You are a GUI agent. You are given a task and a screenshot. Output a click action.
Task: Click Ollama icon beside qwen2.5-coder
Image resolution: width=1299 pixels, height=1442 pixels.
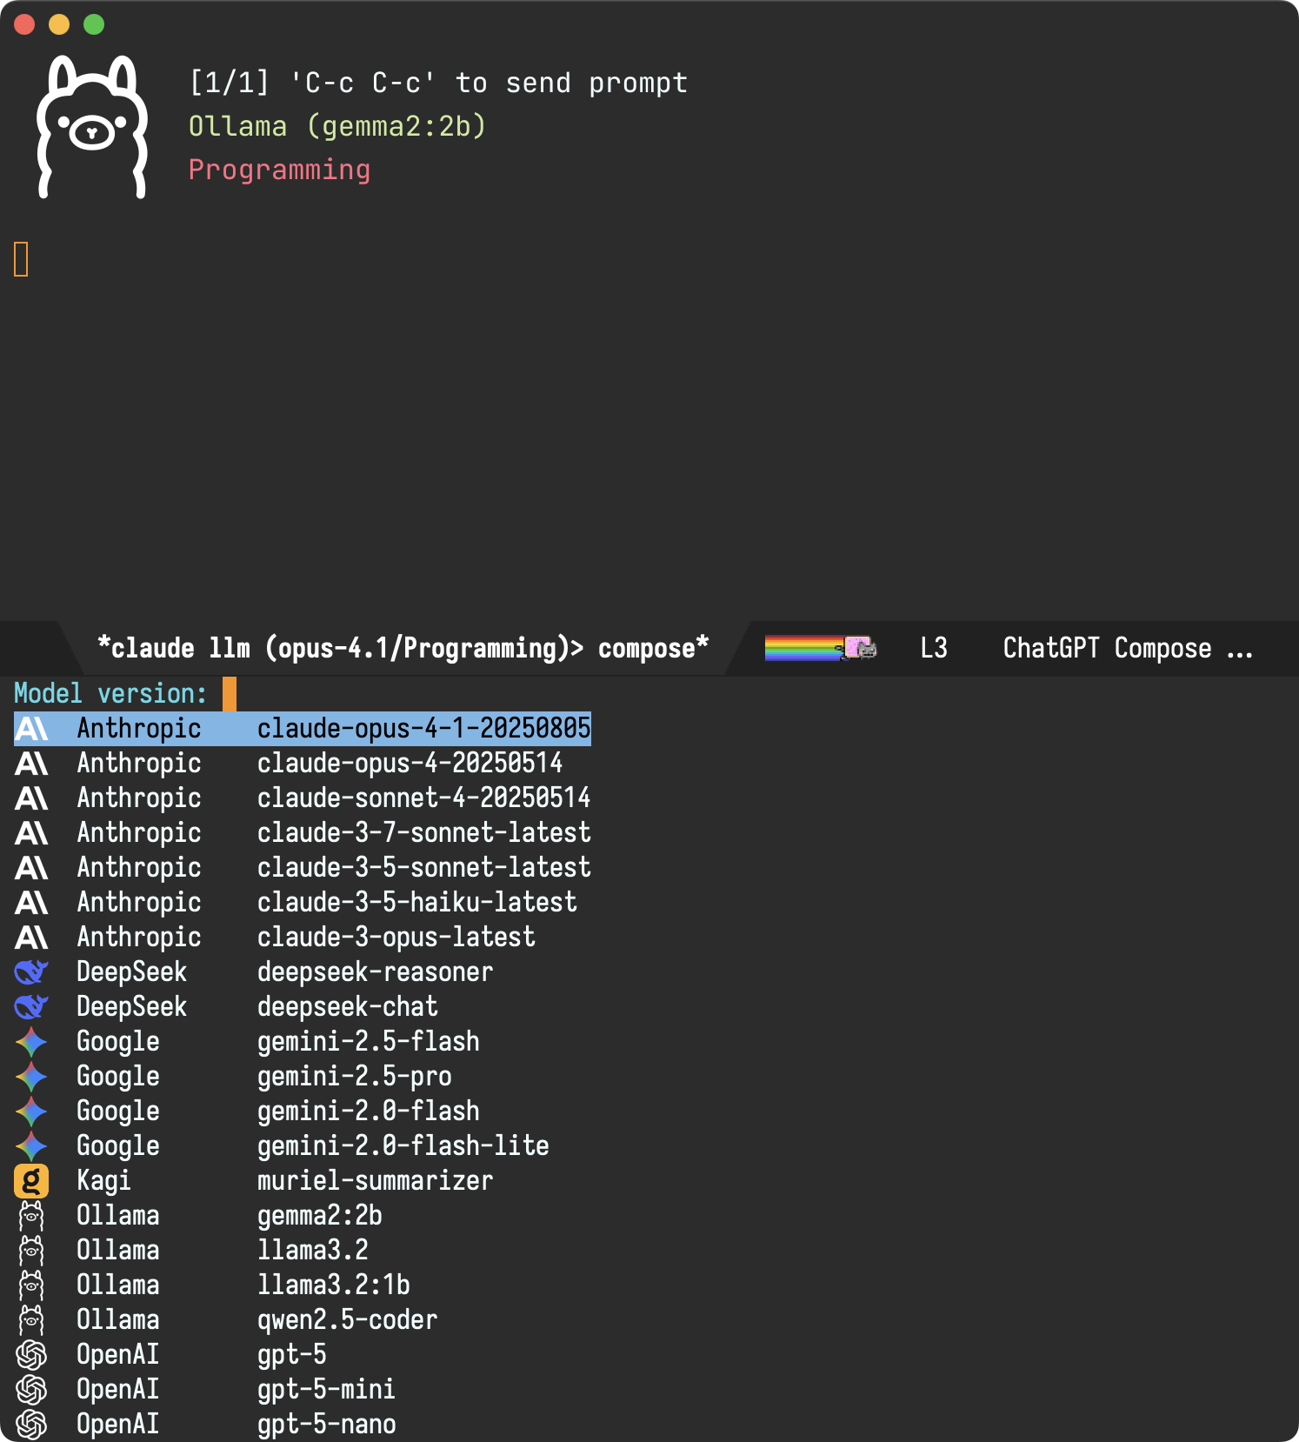31,1319
